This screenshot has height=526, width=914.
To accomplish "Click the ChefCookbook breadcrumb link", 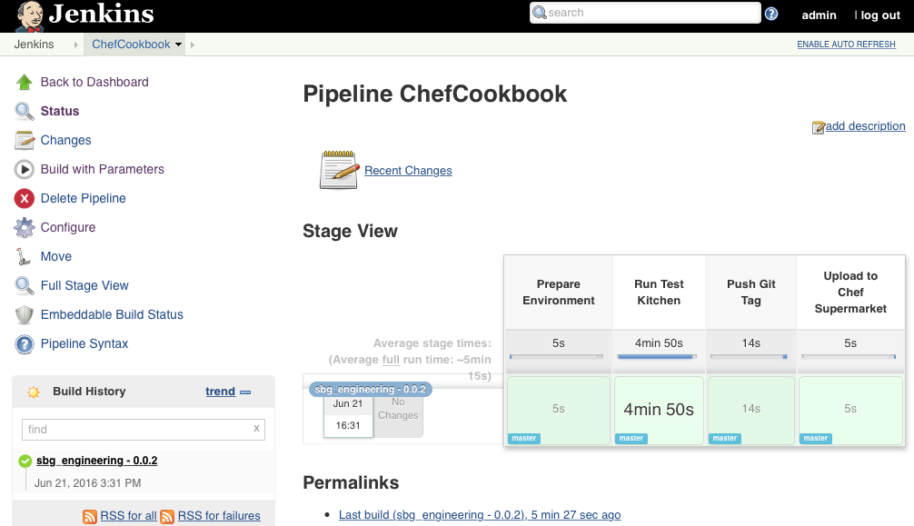I will 131,45.
